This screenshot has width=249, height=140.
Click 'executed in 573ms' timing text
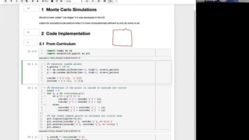pyautogui.click(x=60, y=131)
